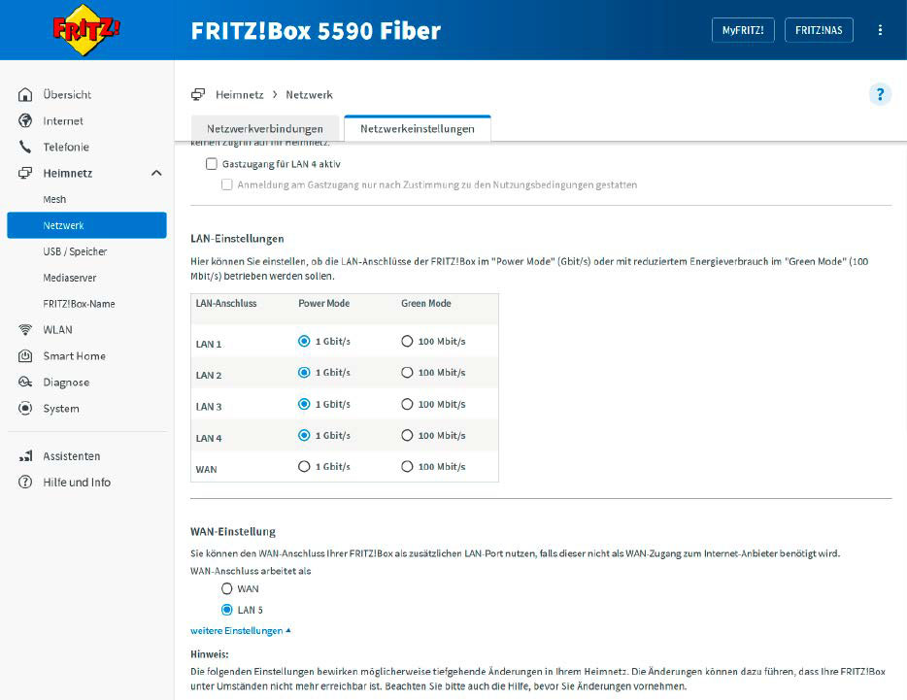Open the three-dot options menu
Viewport: 907px width, 700px height.
(880, 30)
